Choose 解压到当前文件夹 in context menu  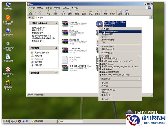tap(120, 72)
